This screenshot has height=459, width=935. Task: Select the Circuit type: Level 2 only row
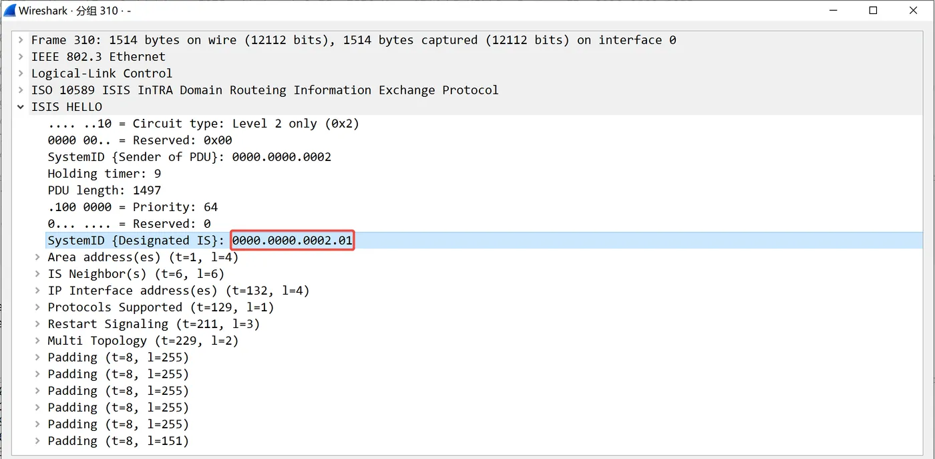coord(203,124)
